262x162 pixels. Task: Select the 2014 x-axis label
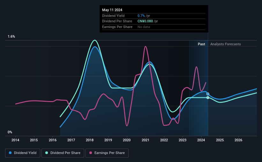[15, 140]
